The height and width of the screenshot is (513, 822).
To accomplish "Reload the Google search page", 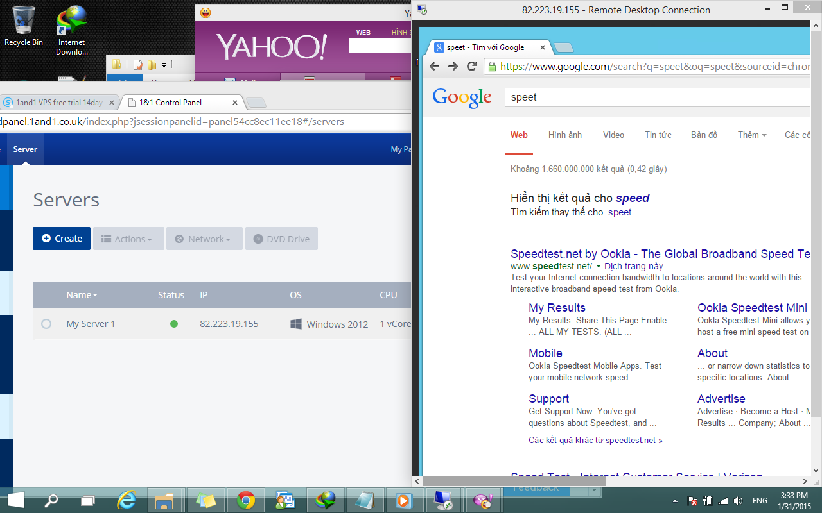I will click(x=471, y=67).
